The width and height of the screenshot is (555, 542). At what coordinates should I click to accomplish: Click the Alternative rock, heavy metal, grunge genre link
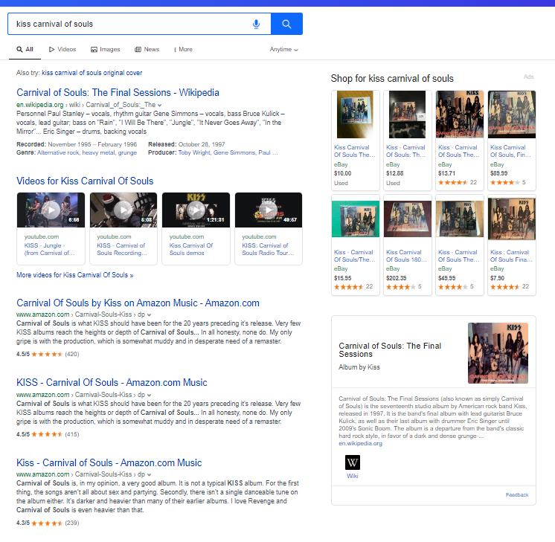[87, 153]
